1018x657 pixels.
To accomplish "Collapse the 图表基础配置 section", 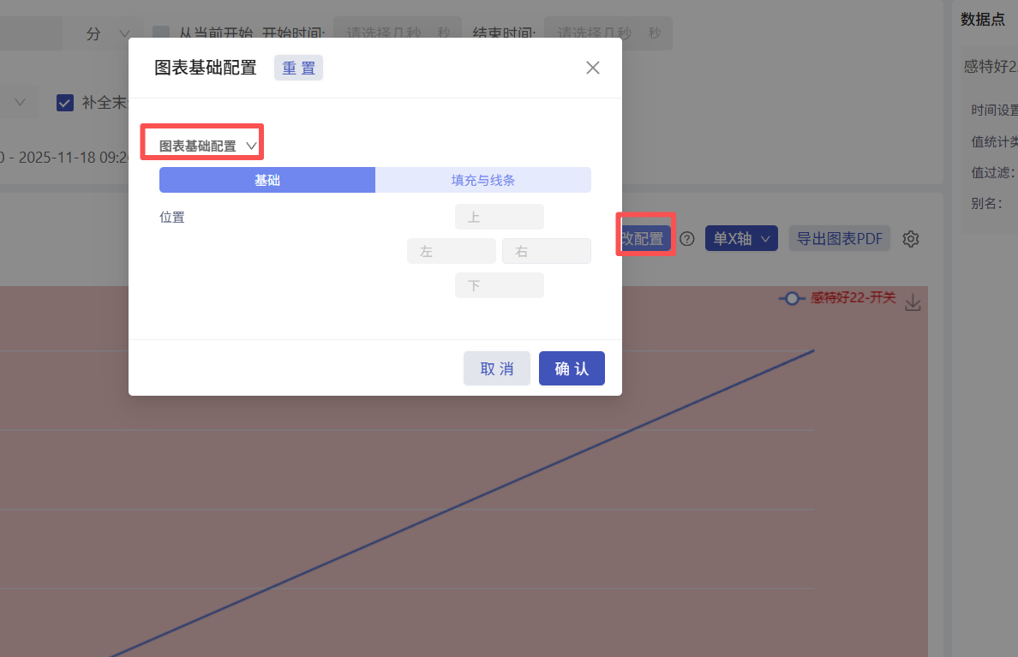I will pos(251,146).
